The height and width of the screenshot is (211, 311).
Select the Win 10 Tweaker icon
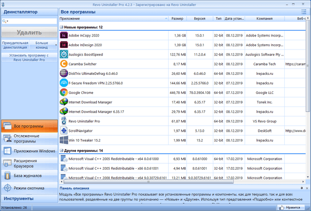[64, 140]
